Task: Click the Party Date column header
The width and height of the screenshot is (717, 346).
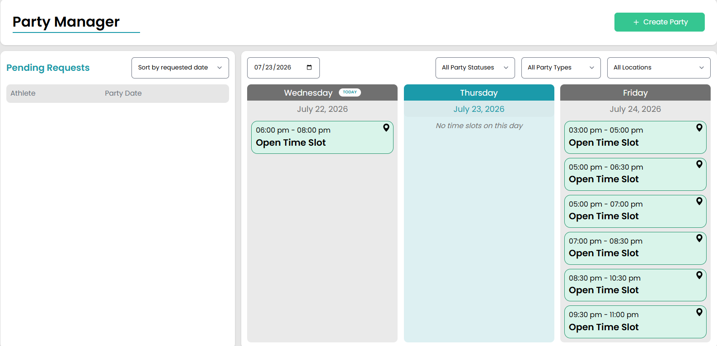Action: [x=123, y=93]
